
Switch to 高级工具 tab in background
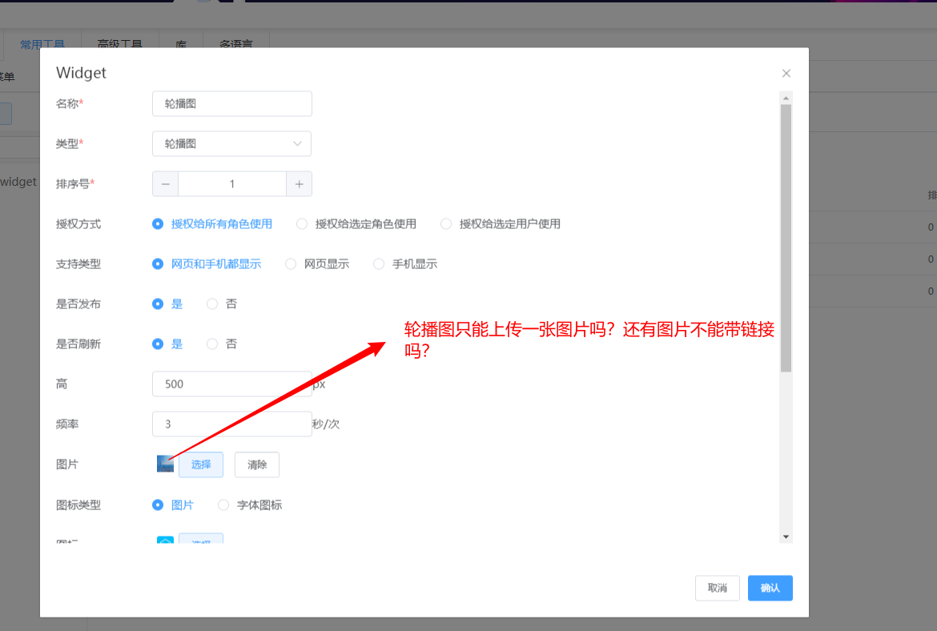(119, 44)
